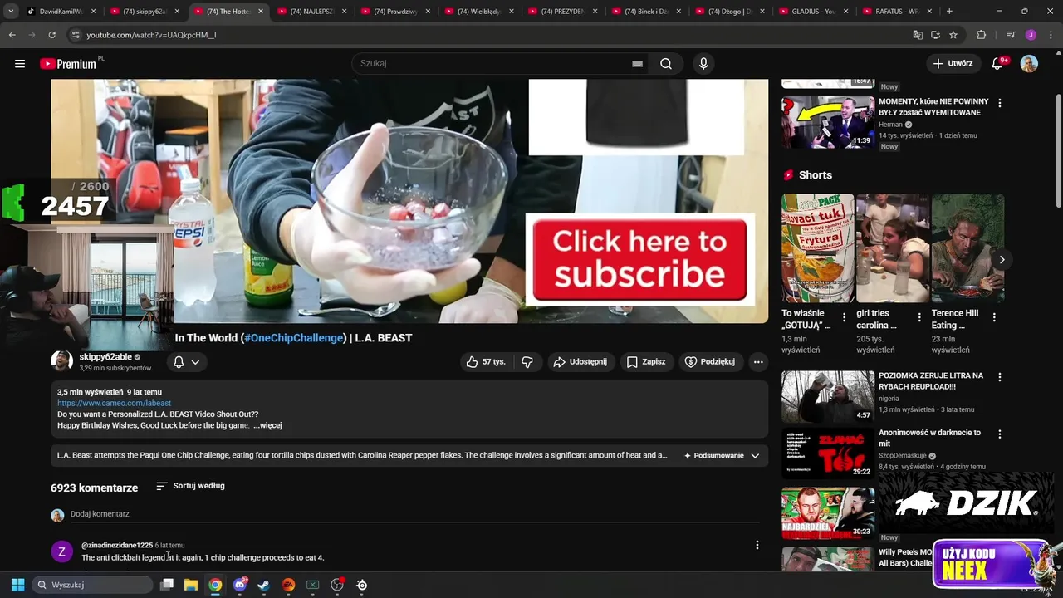Open YouTube notifications bell
This screenshot has height=598, width=1063.
pos(998,64)
